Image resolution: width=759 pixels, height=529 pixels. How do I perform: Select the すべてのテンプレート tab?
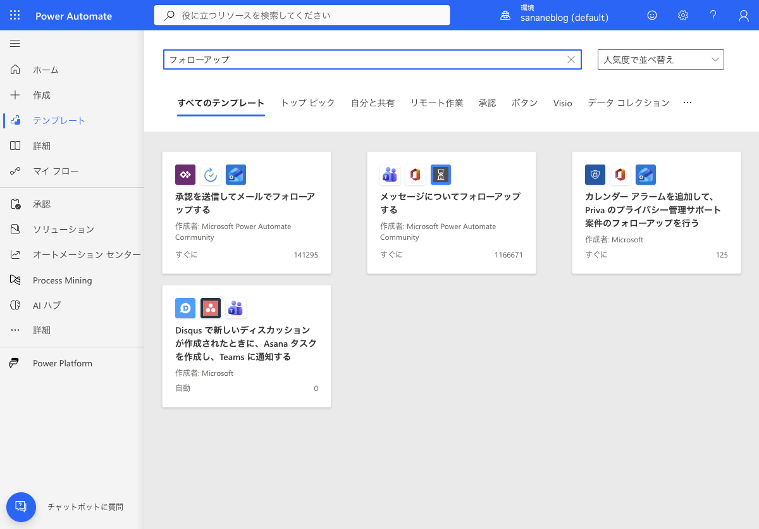221,103
